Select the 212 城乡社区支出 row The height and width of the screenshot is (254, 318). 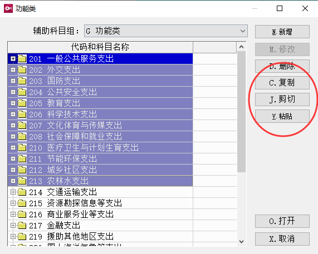tap(100, 170)
